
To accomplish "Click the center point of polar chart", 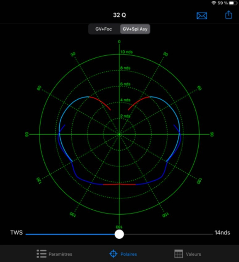I will pos(119,134).
